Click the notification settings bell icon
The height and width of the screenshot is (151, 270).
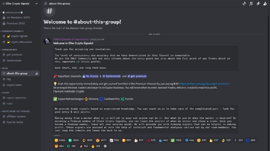[251, 4]
